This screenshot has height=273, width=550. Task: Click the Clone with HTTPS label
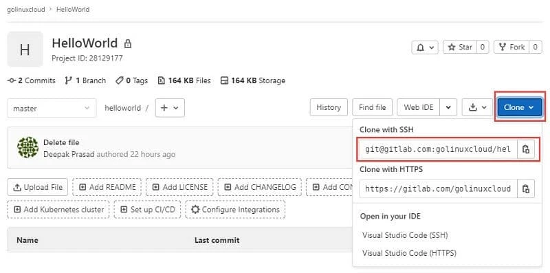pos(391,169)
